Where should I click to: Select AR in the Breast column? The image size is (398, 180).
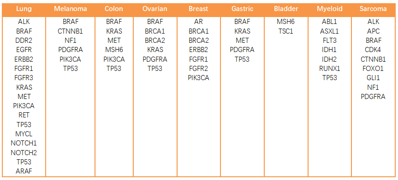(x=198, y=22)
